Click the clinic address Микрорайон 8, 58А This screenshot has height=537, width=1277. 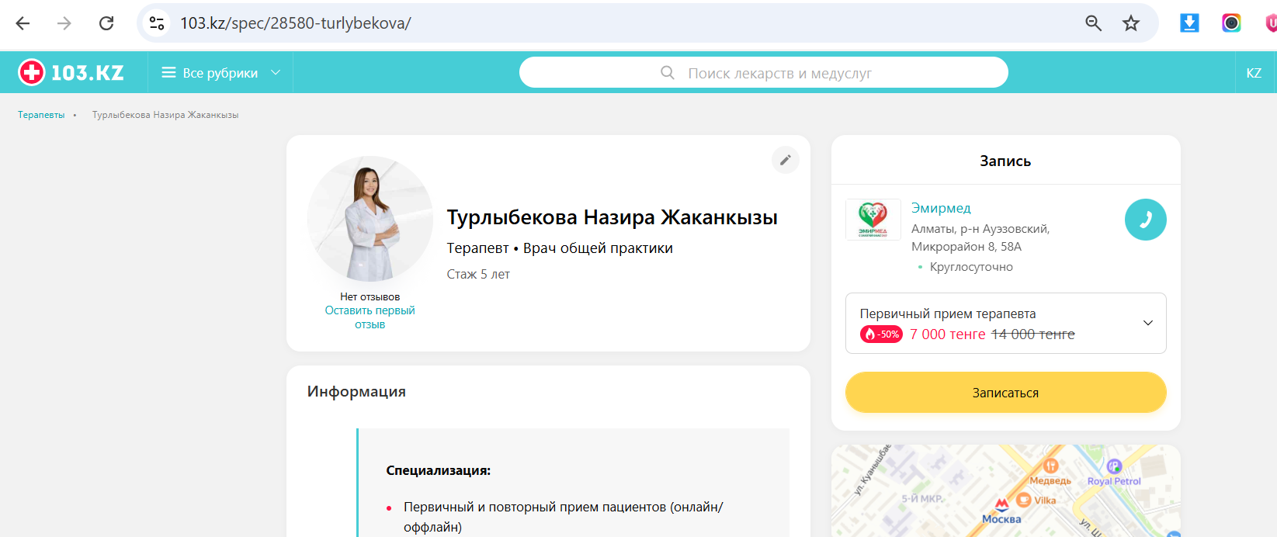click(x=966, y=247)
